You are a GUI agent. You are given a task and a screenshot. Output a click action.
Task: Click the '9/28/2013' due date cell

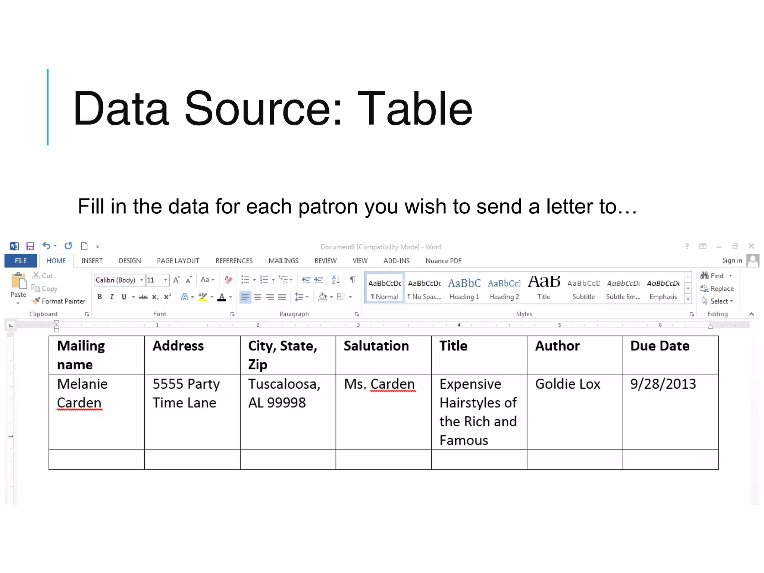click(670, 412)
